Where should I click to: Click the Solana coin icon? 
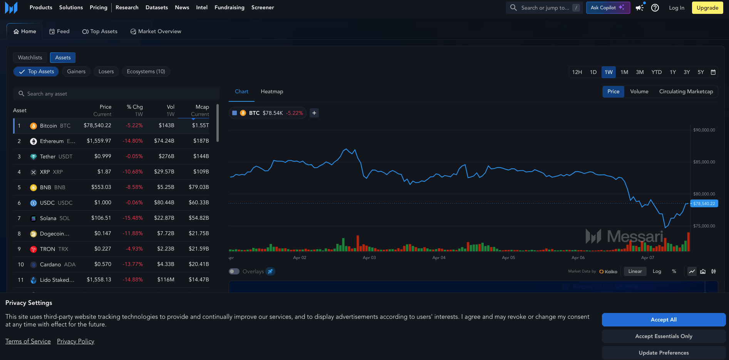[34, 218]
